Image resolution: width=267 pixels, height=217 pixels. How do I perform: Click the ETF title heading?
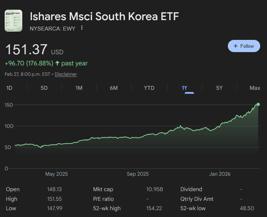[104, 16]
